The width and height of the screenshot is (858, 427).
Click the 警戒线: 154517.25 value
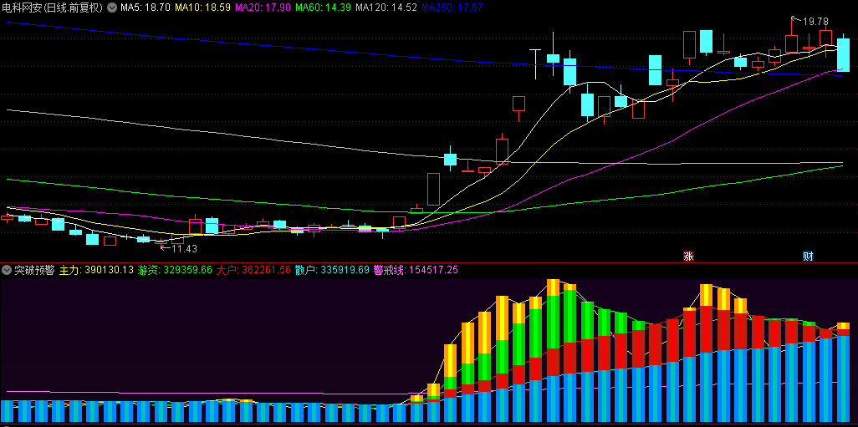pyautogui.click(x=416, y=270)
